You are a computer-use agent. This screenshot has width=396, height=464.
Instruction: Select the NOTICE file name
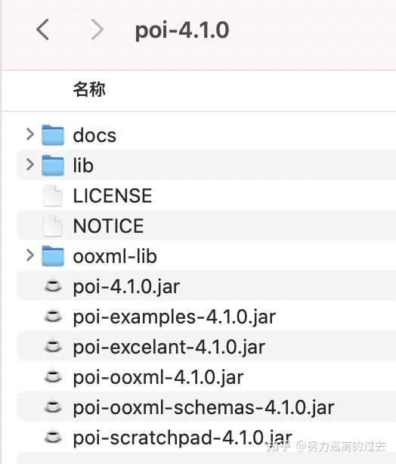pos(108,226)
